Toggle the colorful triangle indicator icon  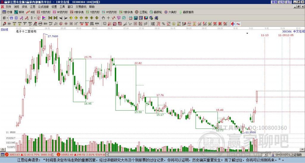pos(44,18)
